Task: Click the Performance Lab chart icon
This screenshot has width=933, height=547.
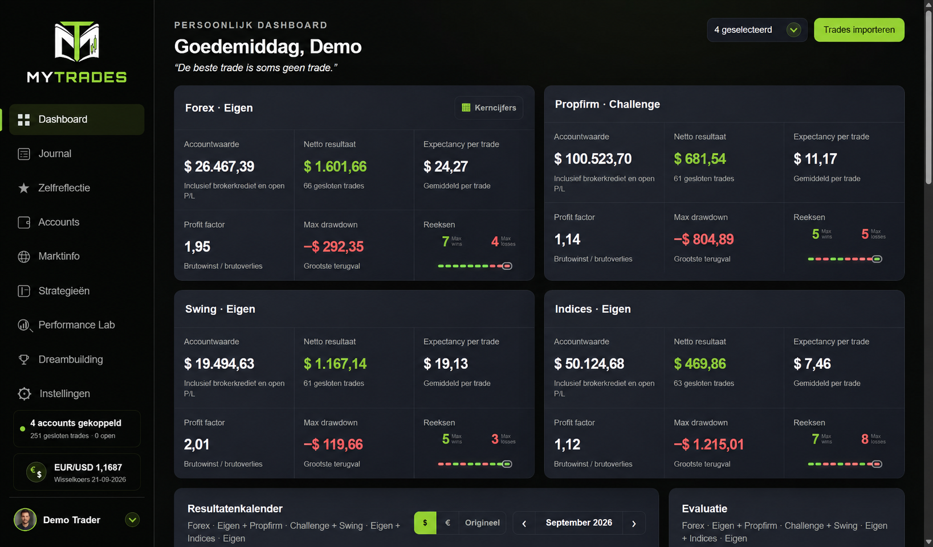Action: (24, 325)
